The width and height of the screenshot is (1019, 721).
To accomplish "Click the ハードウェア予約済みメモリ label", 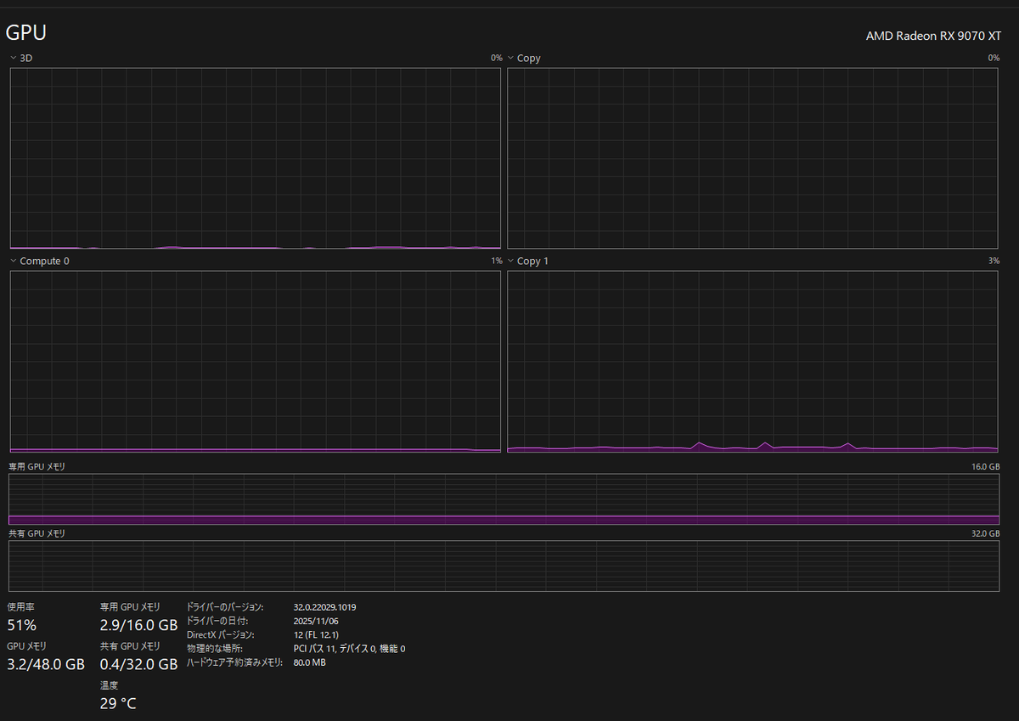I will click(x=234, y=662).
